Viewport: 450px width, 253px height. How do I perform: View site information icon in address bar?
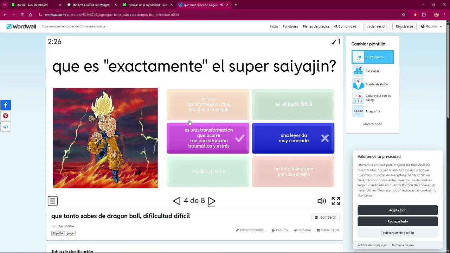click(41, 15)
